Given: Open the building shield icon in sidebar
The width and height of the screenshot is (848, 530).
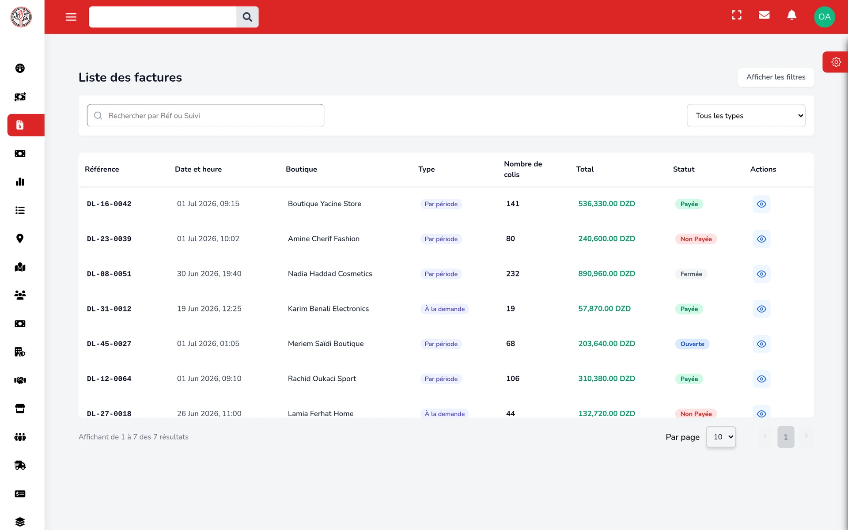Looking at the screenshot, I should pos(20,352).
